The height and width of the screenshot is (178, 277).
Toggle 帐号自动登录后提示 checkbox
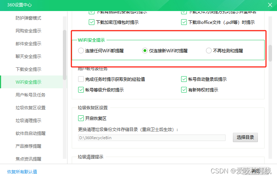[x=184, y=79]
